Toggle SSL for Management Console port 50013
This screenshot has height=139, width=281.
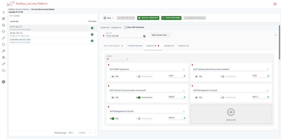coord(195,98)
